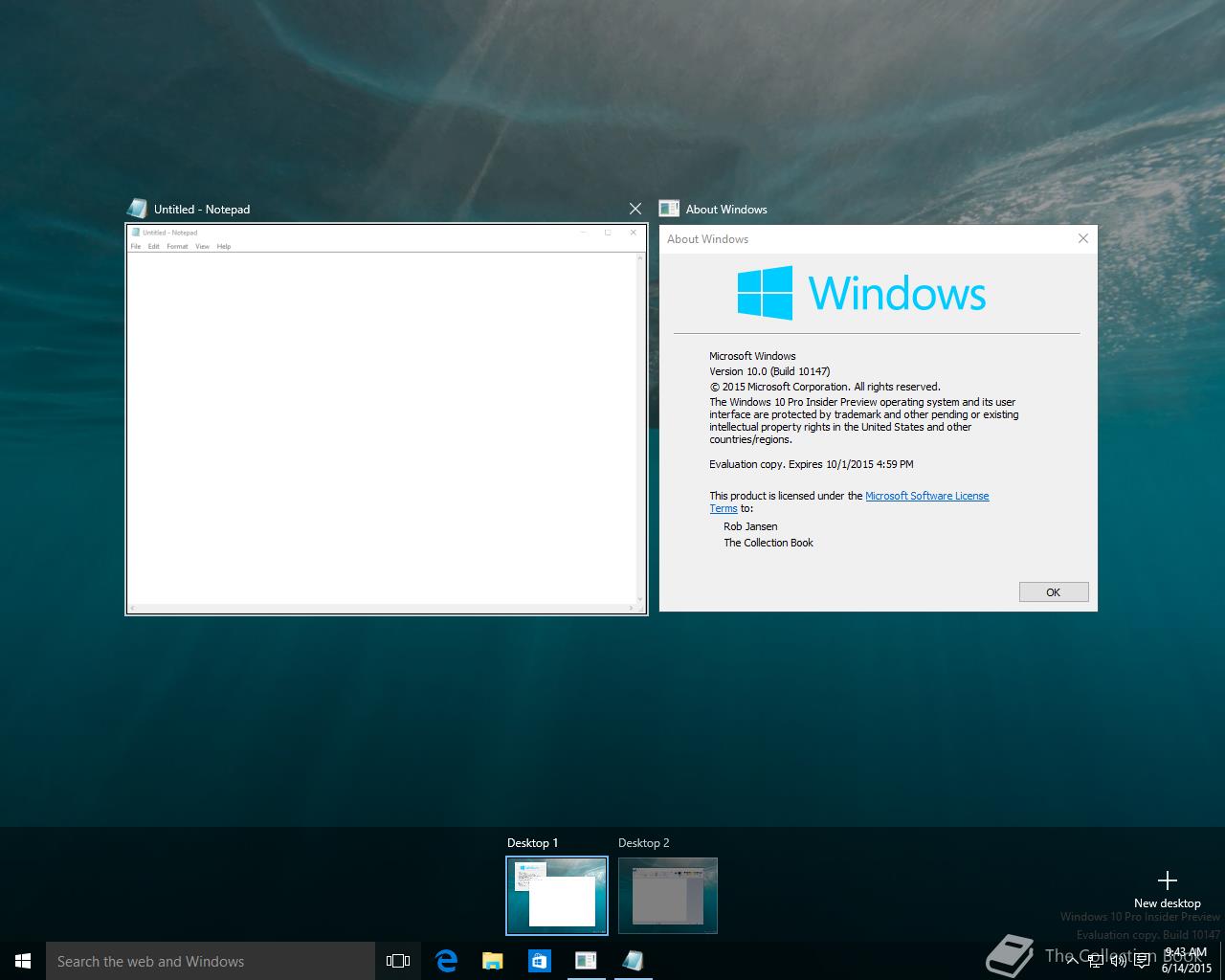Open the Microsoft Software License link
Image resolution: width=1225 pixels, height=980 pixels.
coord(927,496)
